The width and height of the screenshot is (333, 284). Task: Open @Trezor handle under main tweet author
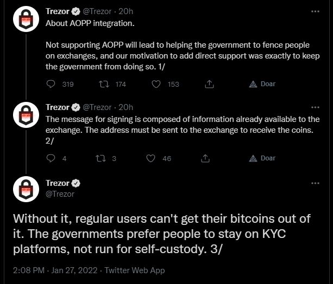tap(60, 194)
